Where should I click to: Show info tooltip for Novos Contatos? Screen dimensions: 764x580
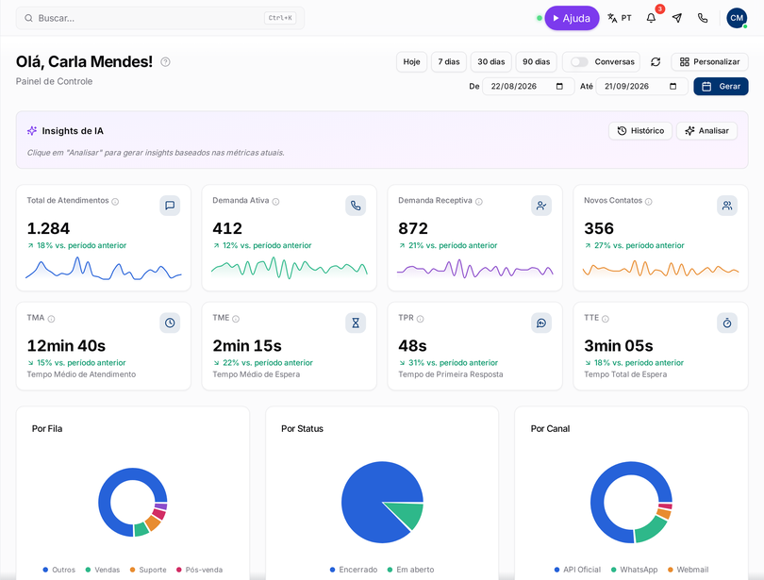[649, 202]
